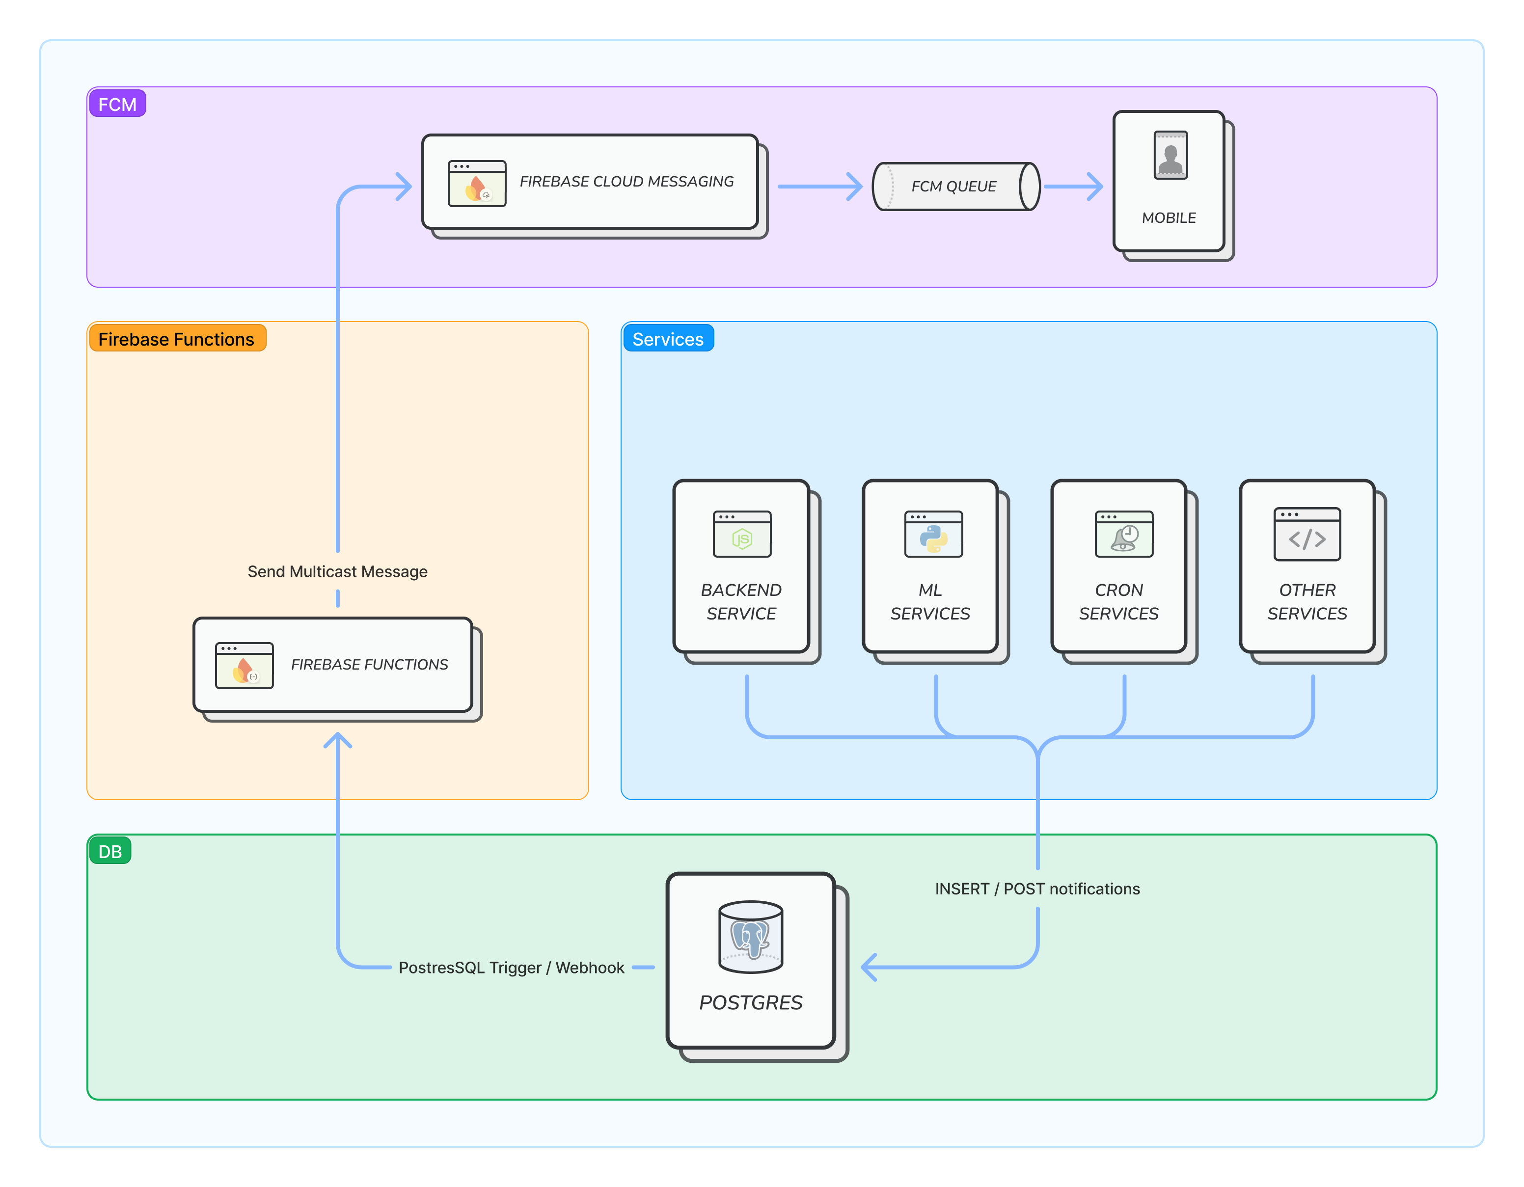Viewport: 1524px width, 1187px height.
Task: Click the code brackets icon in Other Services
Action: [x=1307, y=534]
